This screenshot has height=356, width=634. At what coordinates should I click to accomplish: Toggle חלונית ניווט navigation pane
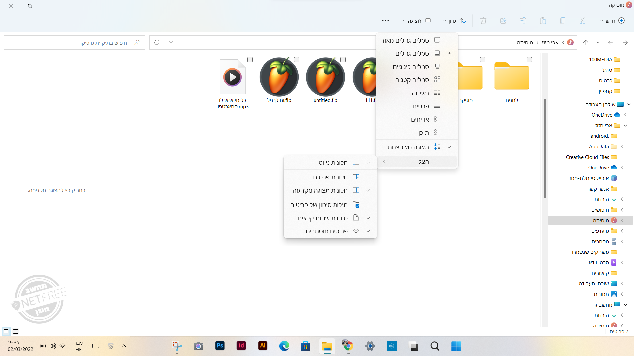(330, 163)
